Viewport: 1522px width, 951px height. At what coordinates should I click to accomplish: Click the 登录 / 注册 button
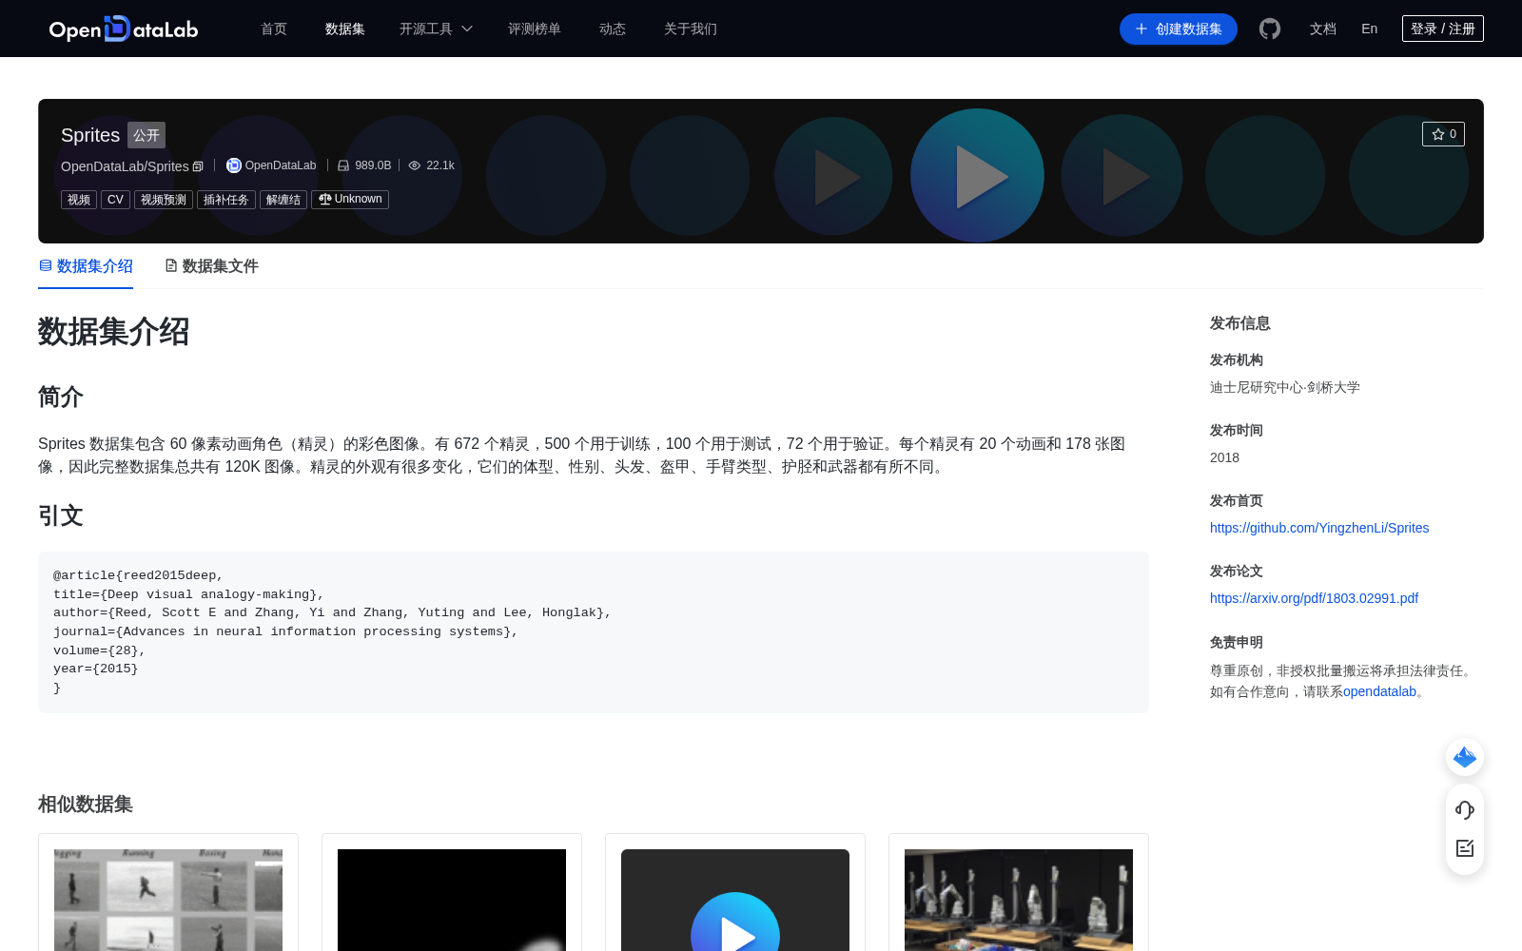point(1443,29)
